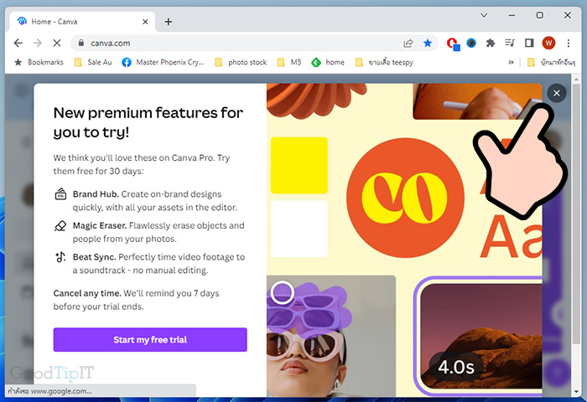Click the share page icon in address bar
587x402 pixels.
tap(408, 43)
